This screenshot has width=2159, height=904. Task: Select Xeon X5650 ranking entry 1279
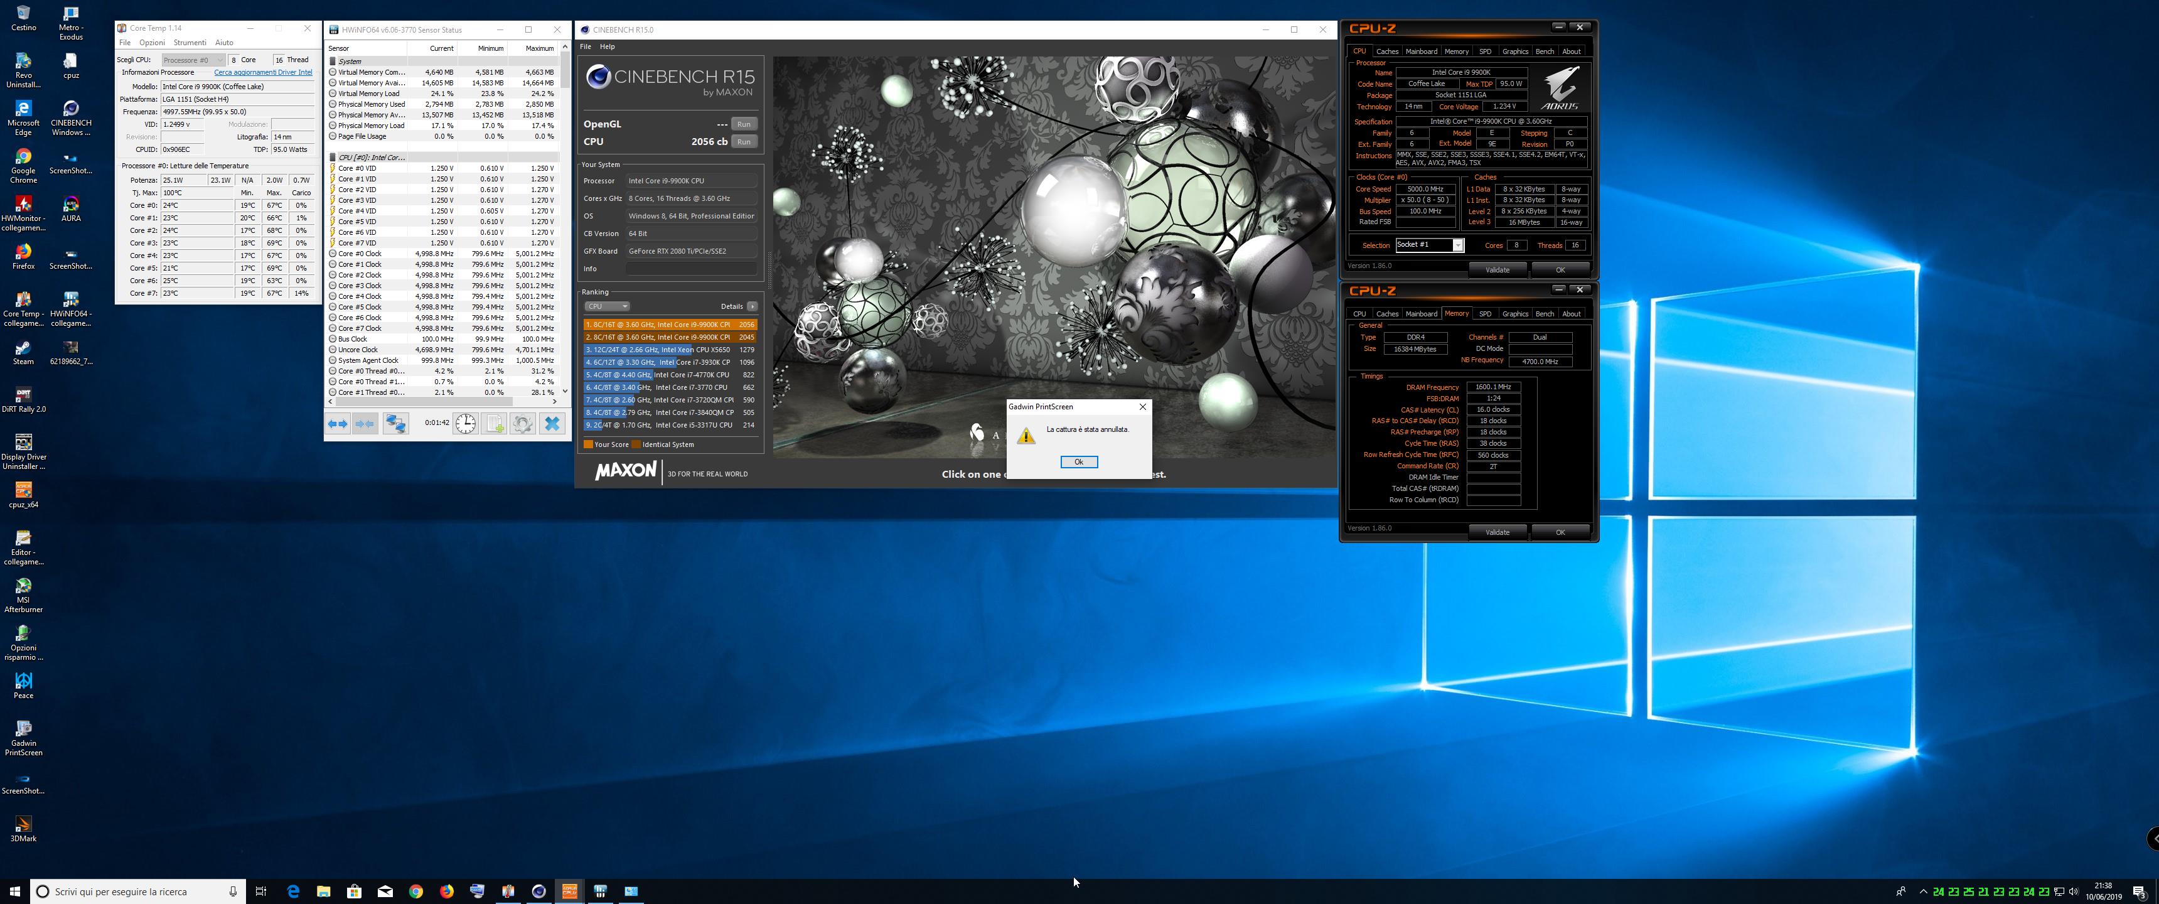(670, 350)
